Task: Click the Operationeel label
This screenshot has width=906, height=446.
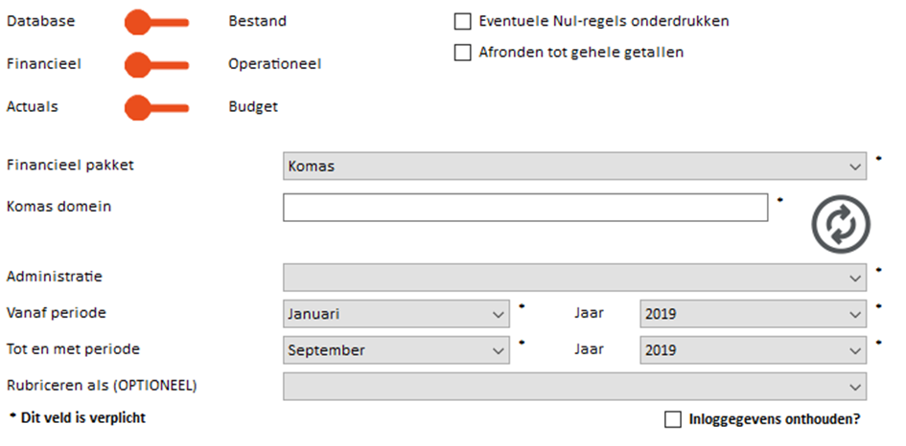Action: click(x=274, y=64)
